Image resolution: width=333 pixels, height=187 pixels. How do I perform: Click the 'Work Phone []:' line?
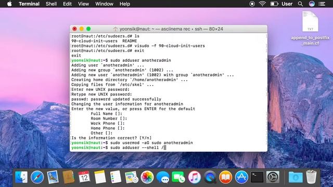click(108, 124)
